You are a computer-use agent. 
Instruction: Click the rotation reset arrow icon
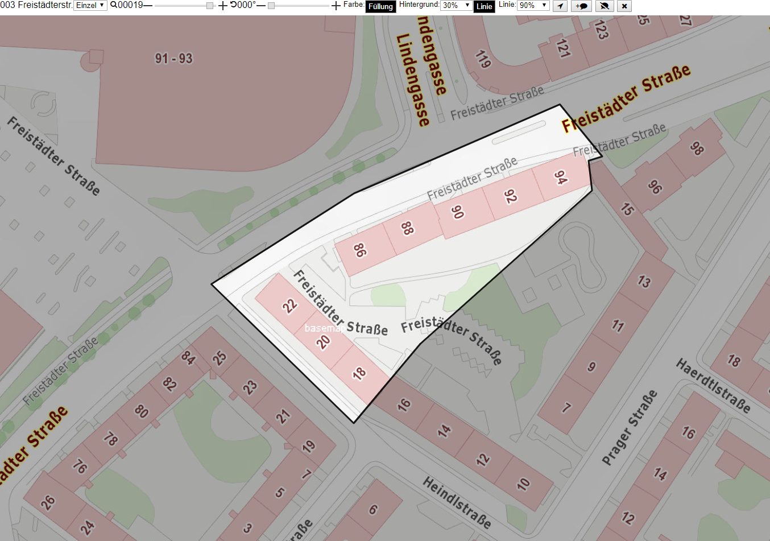233,5
